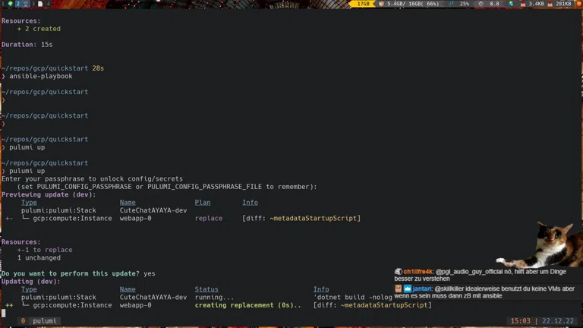Click the upload traffic icon beside 281KB
Viewport: 583px width, 328px height.
[x=550, y=4]
